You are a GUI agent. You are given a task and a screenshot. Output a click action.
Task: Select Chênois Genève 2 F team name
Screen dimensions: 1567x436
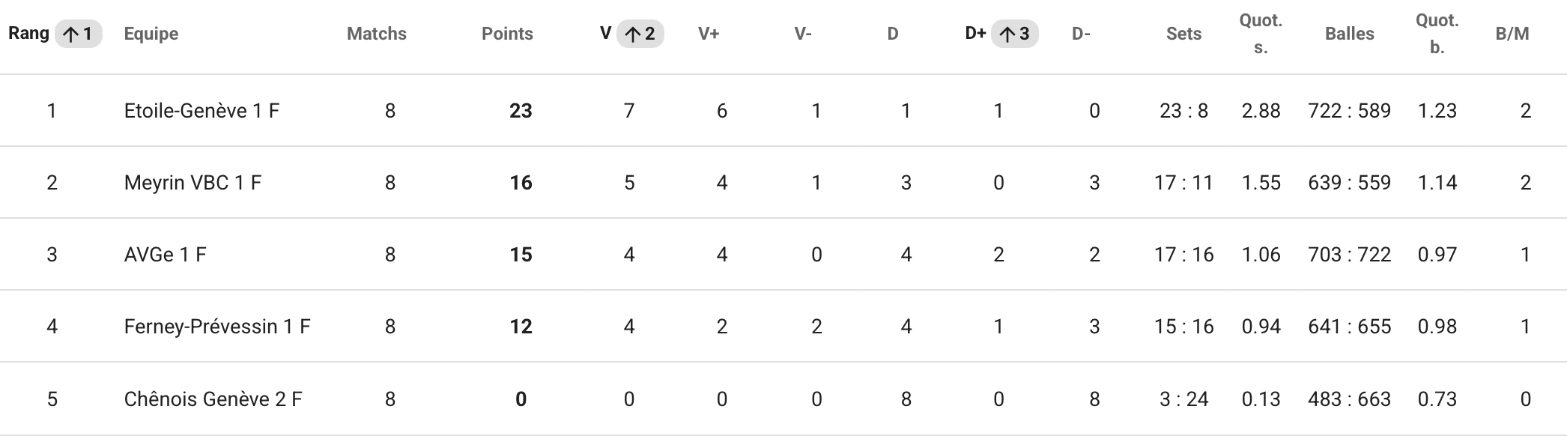click(x=213, y=399)
